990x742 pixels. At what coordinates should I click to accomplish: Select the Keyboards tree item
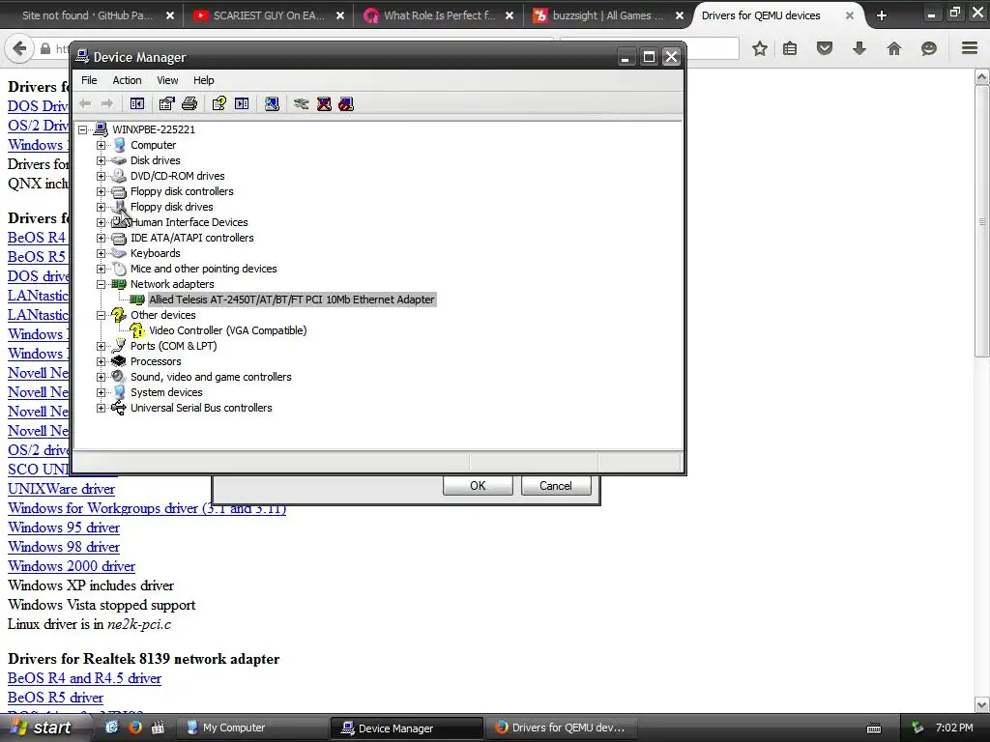tap(156, 254)
